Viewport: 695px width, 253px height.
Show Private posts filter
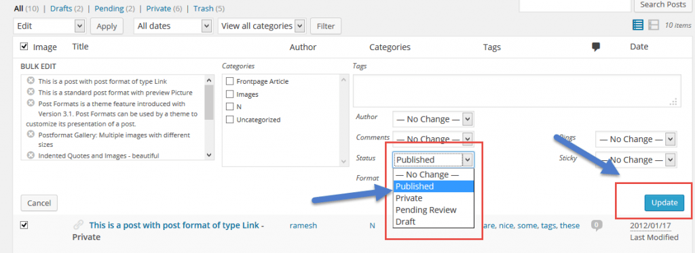point(158,8)
